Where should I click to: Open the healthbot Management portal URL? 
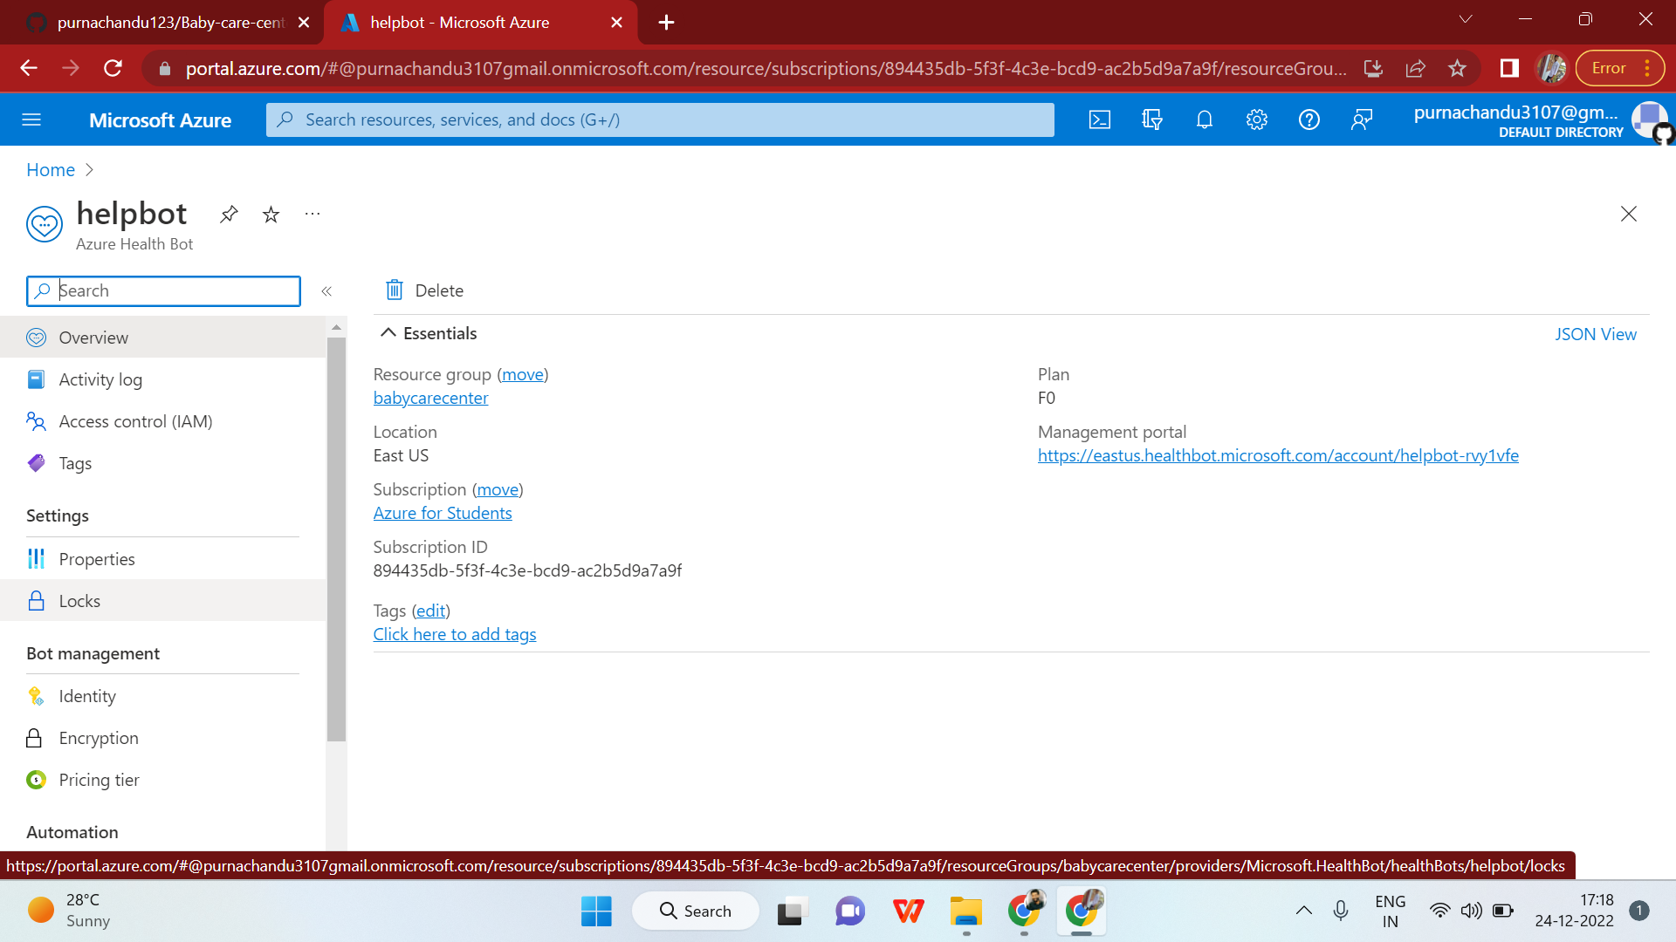(x=1278, y=455)
